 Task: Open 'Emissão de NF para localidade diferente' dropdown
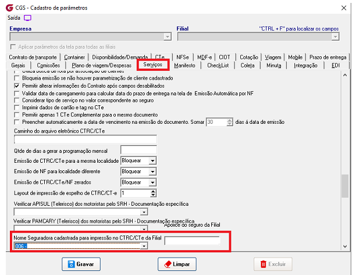coord(152,172)
